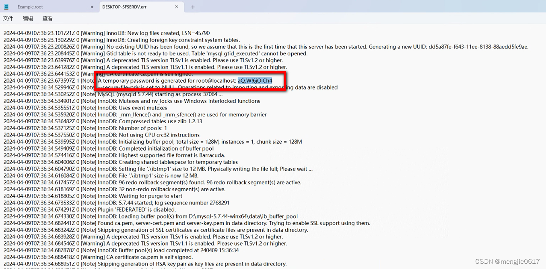Screen dimensions: 546x269
Task: Close the DESKTOP-SFSERDV.err tab
Action: tap(176, 7)
